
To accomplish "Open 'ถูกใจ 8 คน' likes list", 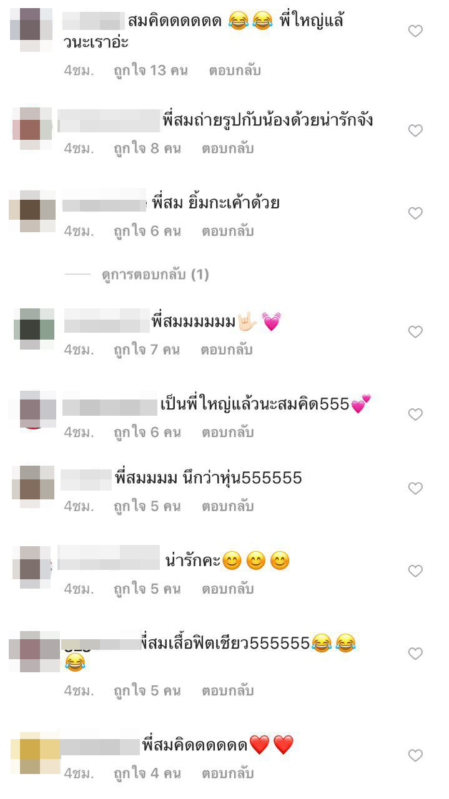I will click(147, 149).
